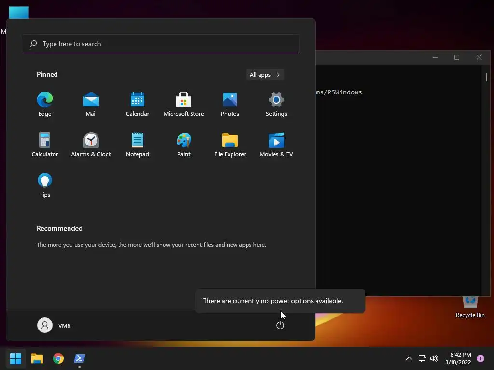Launch Google Chrome from the taskbar
The height and width of the screenshot is (370, 494).
coord(58,358)
